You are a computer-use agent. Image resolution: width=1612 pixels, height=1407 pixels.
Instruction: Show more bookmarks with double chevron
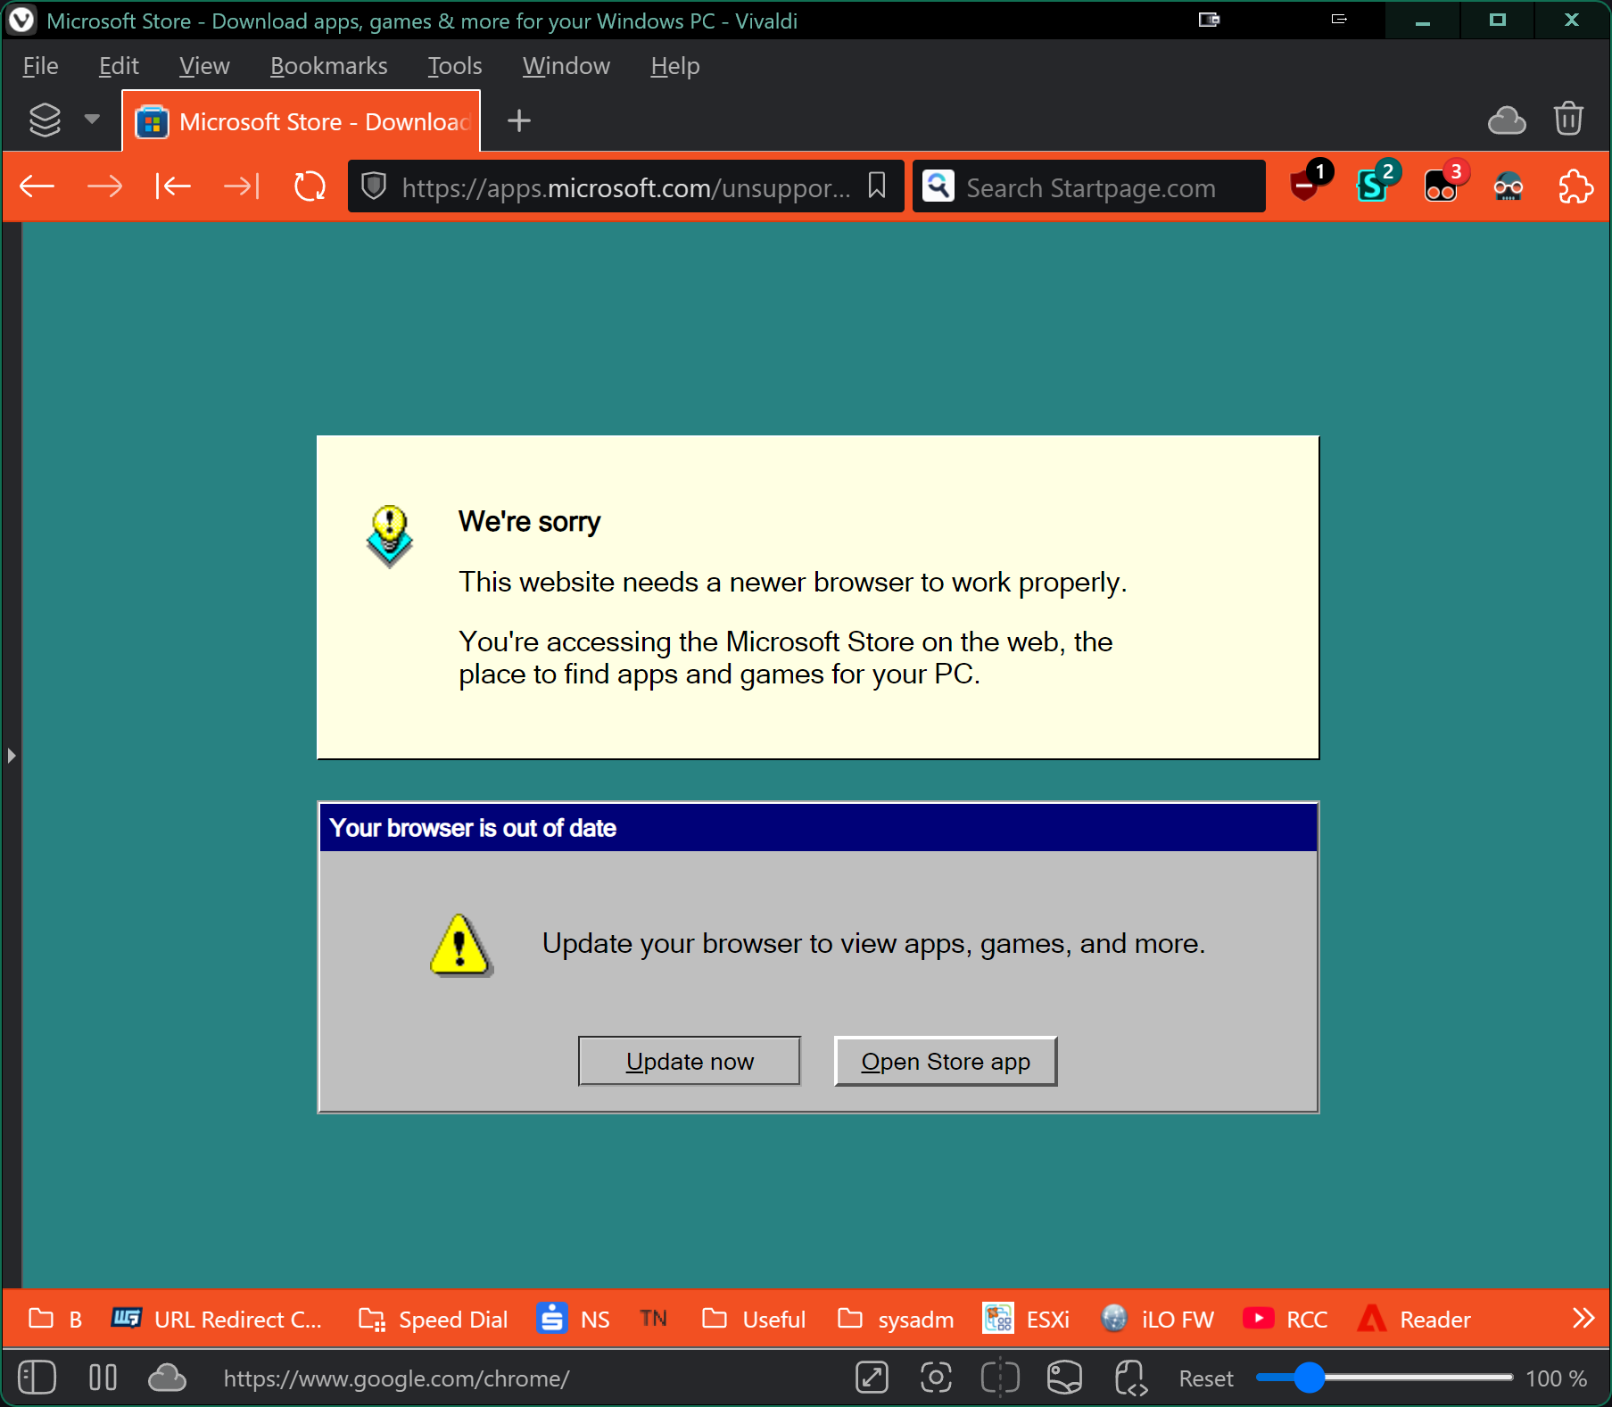click(x=1583, y=1318)
